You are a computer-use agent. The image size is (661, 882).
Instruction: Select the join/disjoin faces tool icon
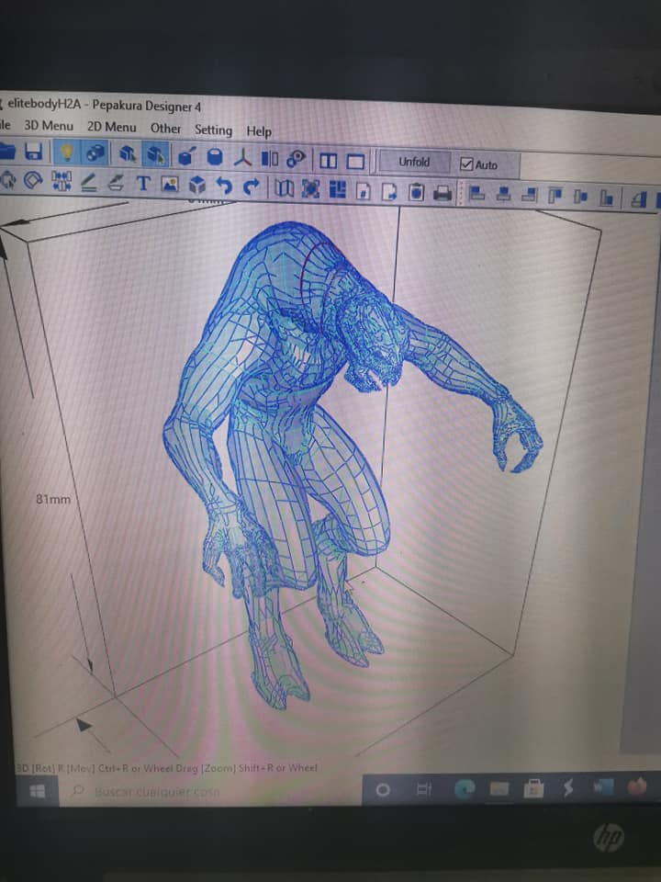(x=62, y=181)
